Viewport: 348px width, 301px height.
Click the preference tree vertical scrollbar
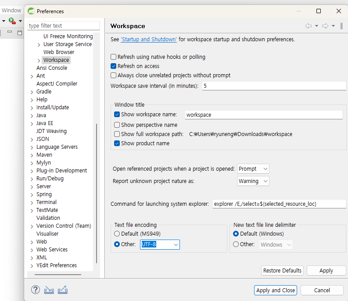[x=97, y=193]
